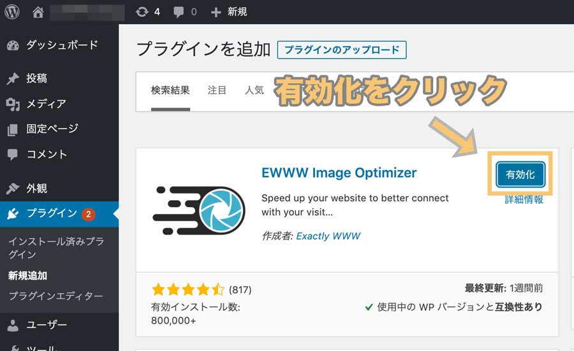The image size is (574, 351).
Task: Select 新規追加 submenu item
Action: coord(28,276)
